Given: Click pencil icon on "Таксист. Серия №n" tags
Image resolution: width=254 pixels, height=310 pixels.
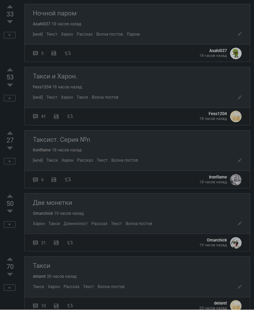Looking at the screenshot, I should (239, 160).
